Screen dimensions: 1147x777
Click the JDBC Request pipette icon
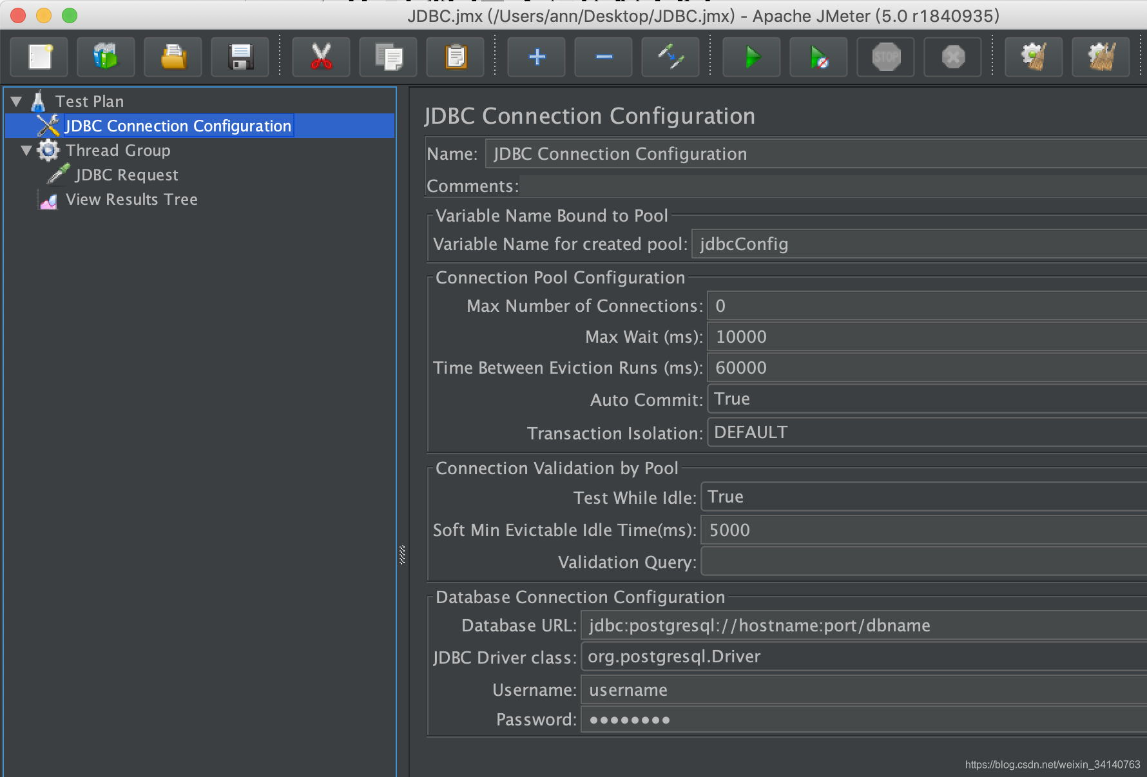58,175
